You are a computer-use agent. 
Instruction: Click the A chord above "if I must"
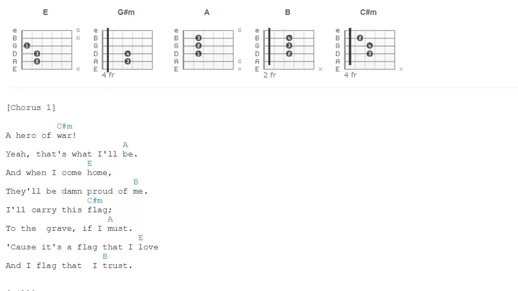pyautogui.click(x=110, y=219)
